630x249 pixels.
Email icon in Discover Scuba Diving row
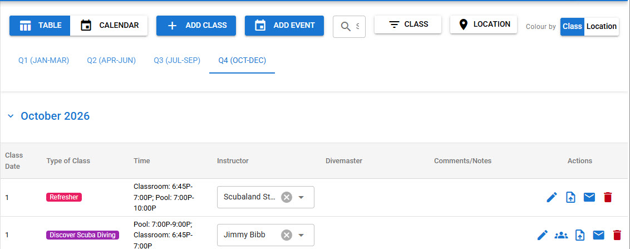[x=599, y=235]
